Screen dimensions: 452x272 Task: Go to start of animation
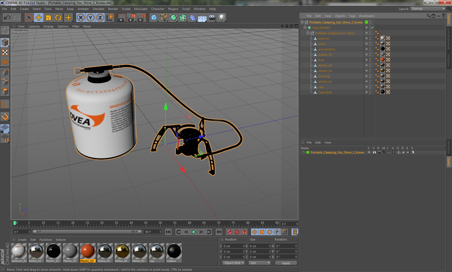168,232
